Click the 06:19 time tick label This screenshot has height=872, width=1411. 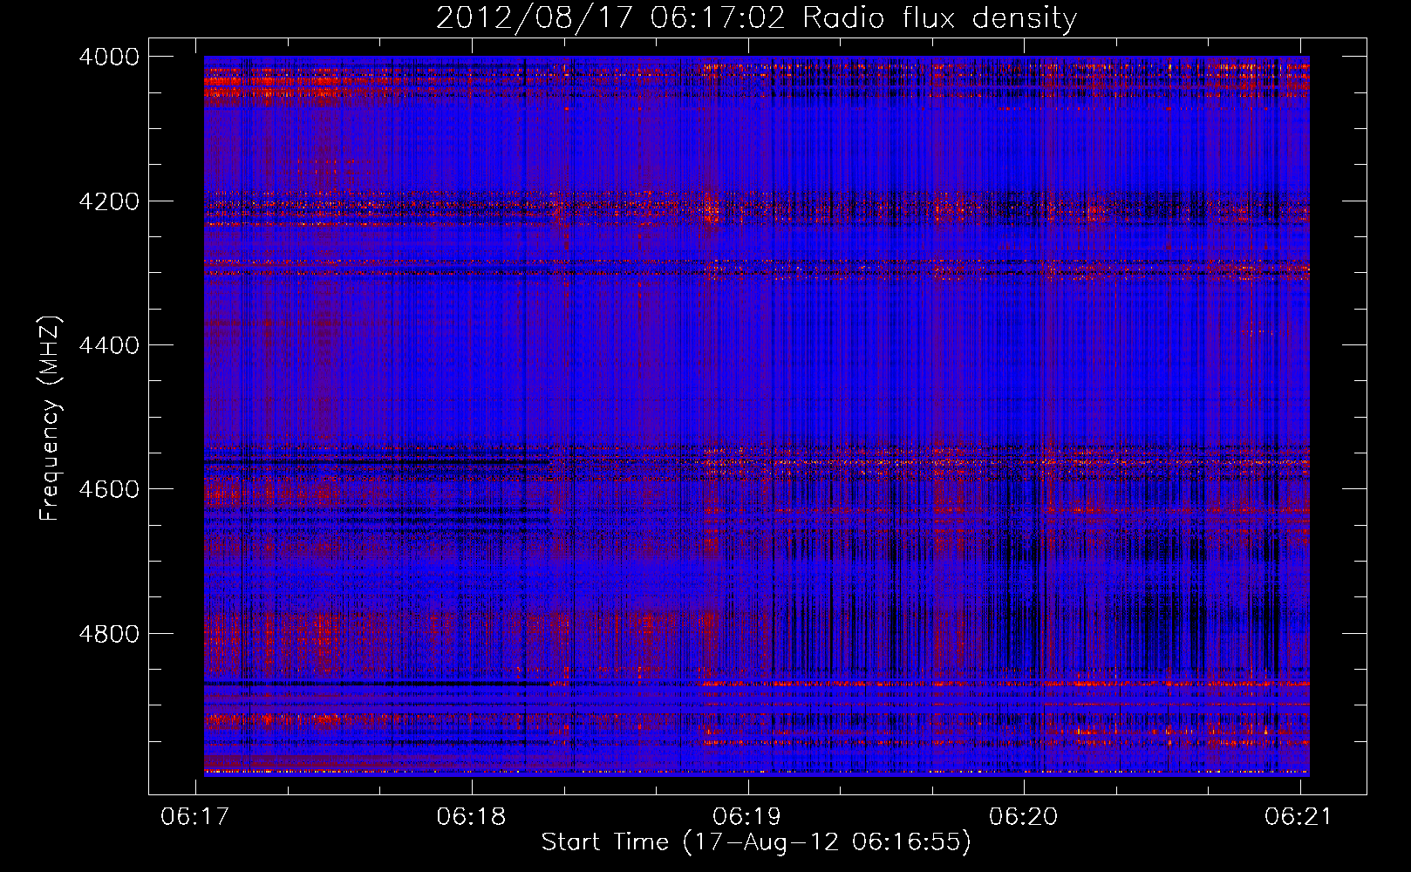pos(747,816)
